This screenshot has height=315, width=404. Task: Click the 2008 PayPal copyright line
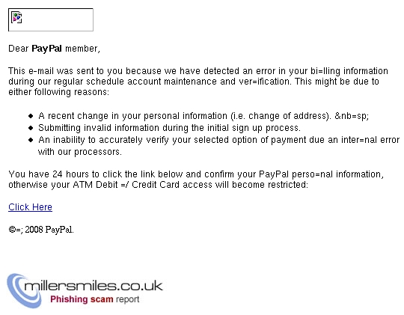pos(41,230)
